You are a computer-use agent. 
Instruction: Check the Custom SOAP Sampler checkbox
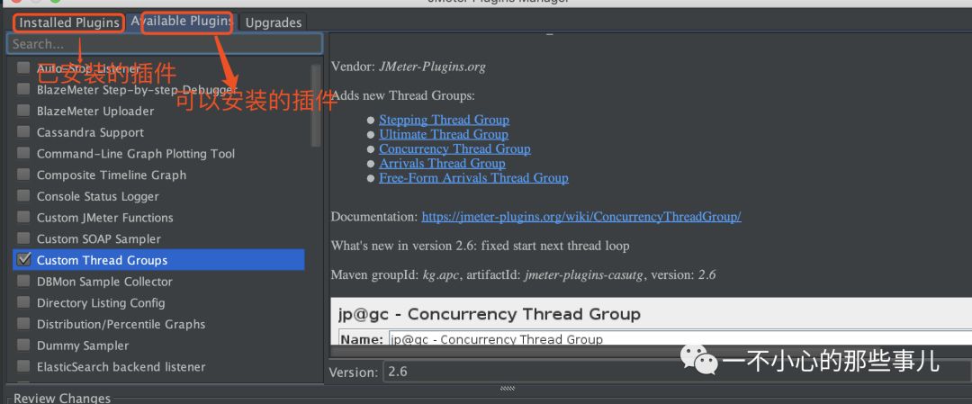23,238
